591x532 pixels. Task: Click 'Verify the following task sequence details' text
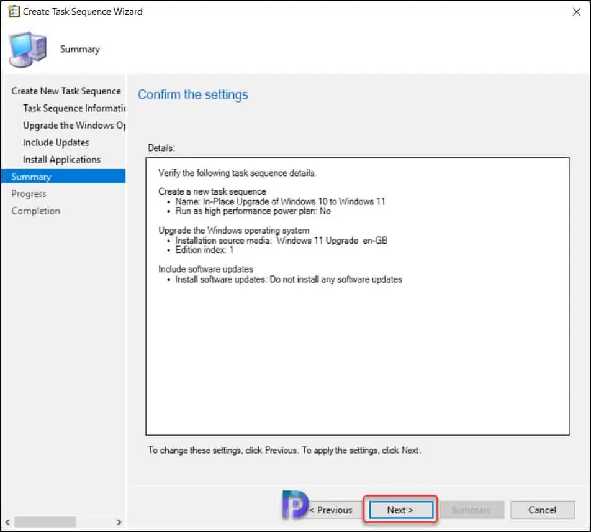pos(237,173)
